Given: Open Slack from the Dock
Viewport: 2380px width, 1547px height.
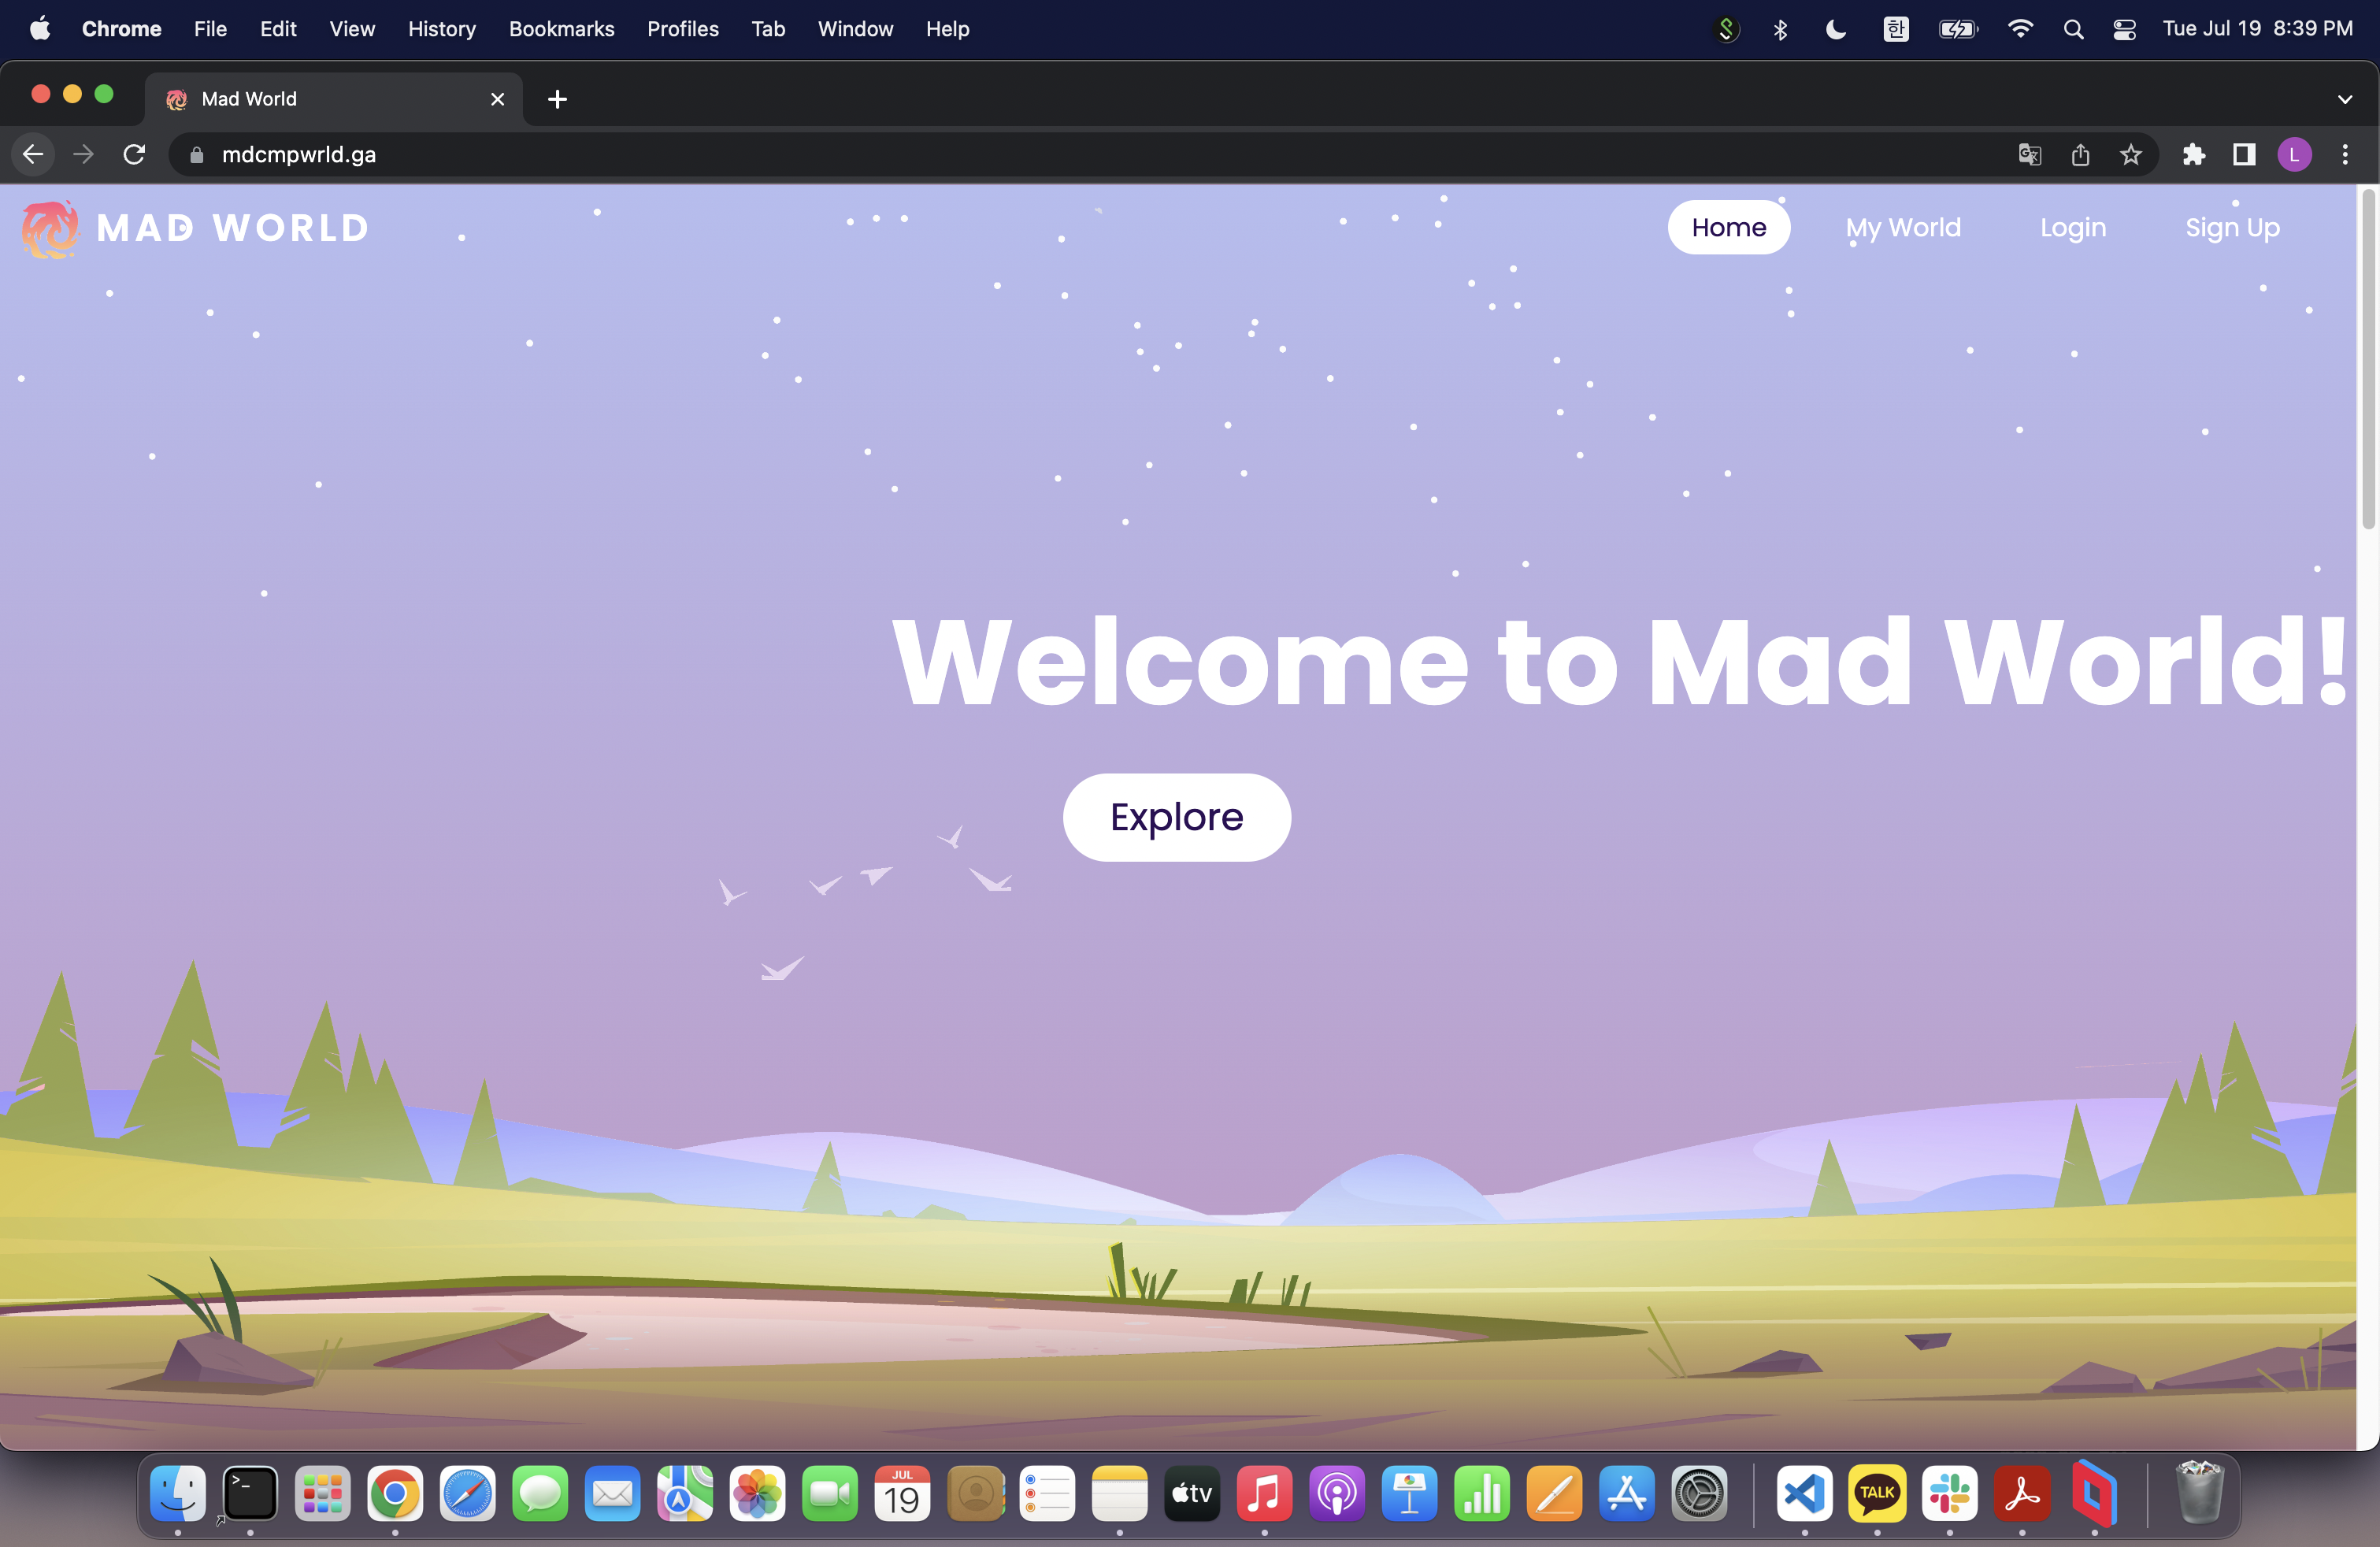Looking at the screenshot, I should (x=1949, y=1493).
